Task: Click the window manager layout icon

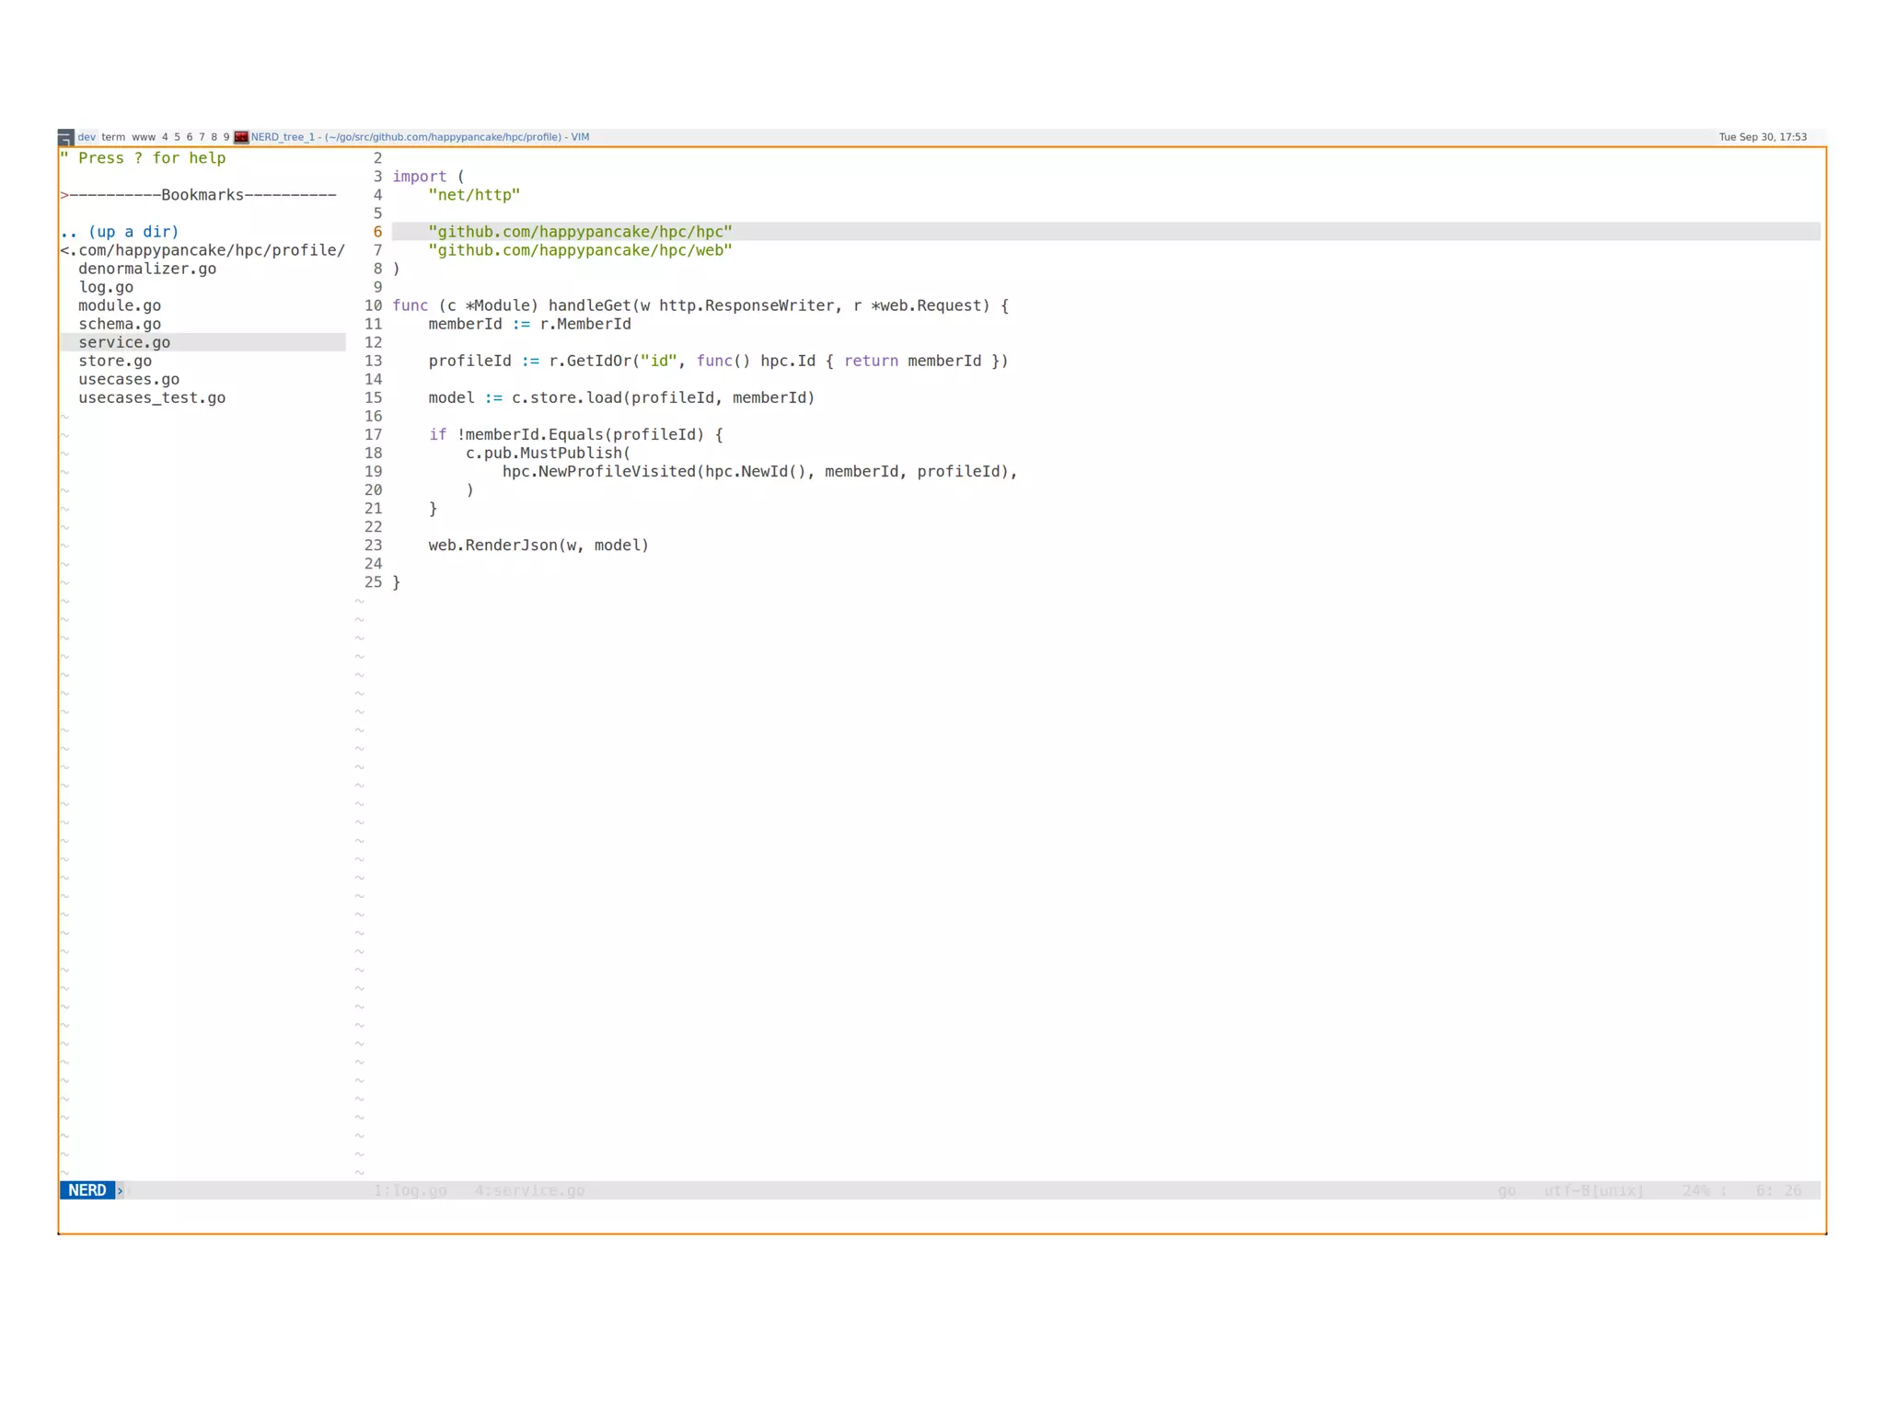Action: pos(65,137)
